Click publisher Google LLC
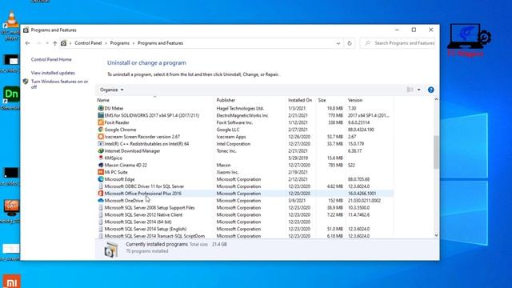The width and height of the screenshot is (512, 288). point(227,130)
